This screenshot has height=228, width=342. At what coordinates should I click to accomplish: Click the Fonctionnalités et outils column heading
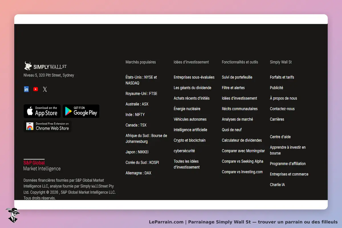coord(240,62)
